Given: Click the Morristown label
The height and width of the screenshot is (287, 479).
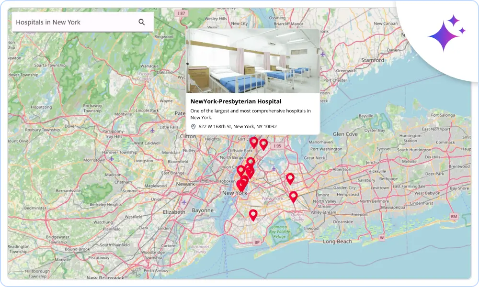Looking at the screenshot, I should coord(94,160).
